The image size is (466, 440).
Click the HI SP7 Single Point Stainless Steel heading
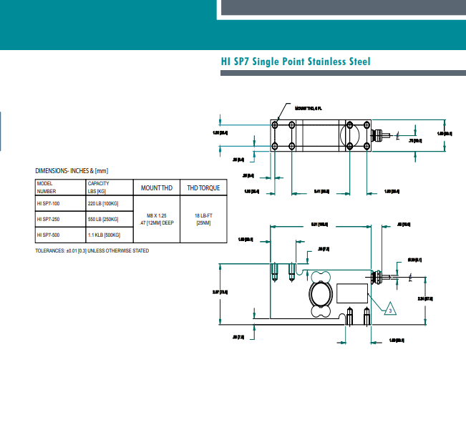[x=296, y=62]
